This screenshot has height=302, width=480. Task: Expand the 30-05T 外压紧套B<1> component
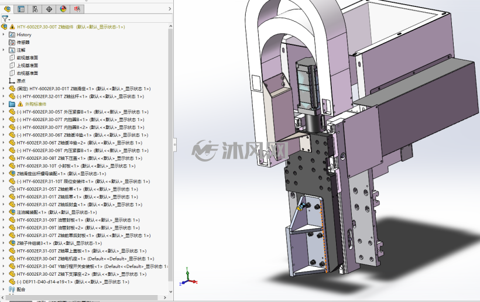(x=4, y=112)
